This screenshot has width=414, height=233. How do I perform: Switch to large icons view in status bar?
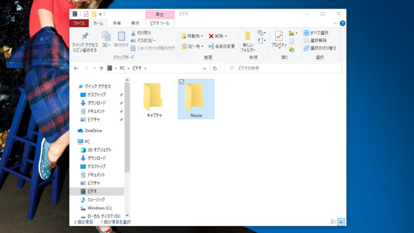click(x=341, y=222)
